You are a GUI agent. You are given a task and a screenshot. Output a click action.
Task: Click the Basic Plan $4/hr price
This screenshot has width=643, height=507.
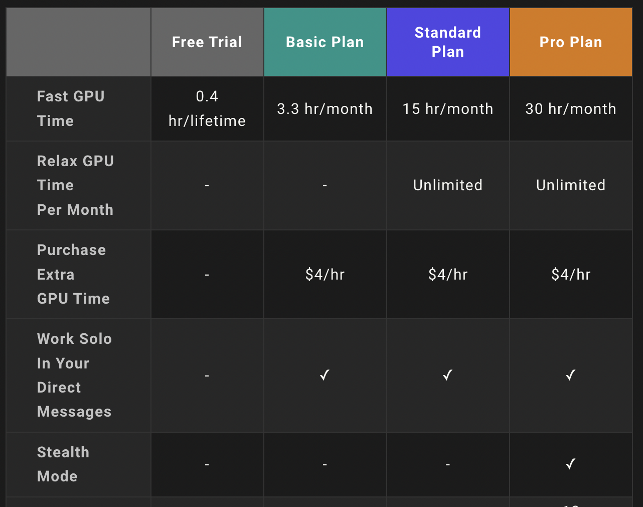tap(325, 275)
